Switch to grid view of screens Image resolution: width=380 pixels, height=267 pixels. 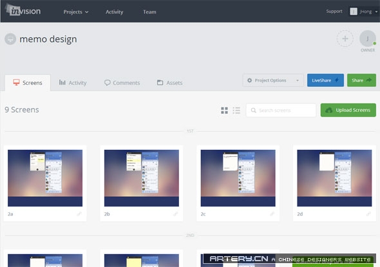click(x=224, y=111)
